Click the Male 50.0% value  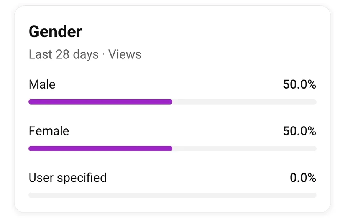click(299, 84)
